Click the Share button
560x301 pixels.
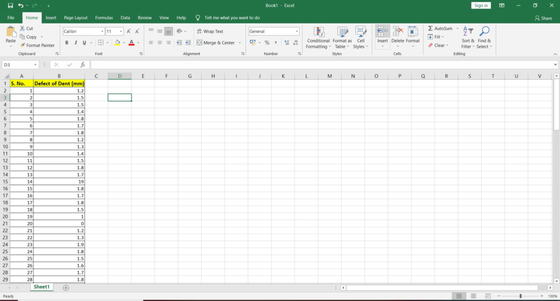(x=543, y=18)
